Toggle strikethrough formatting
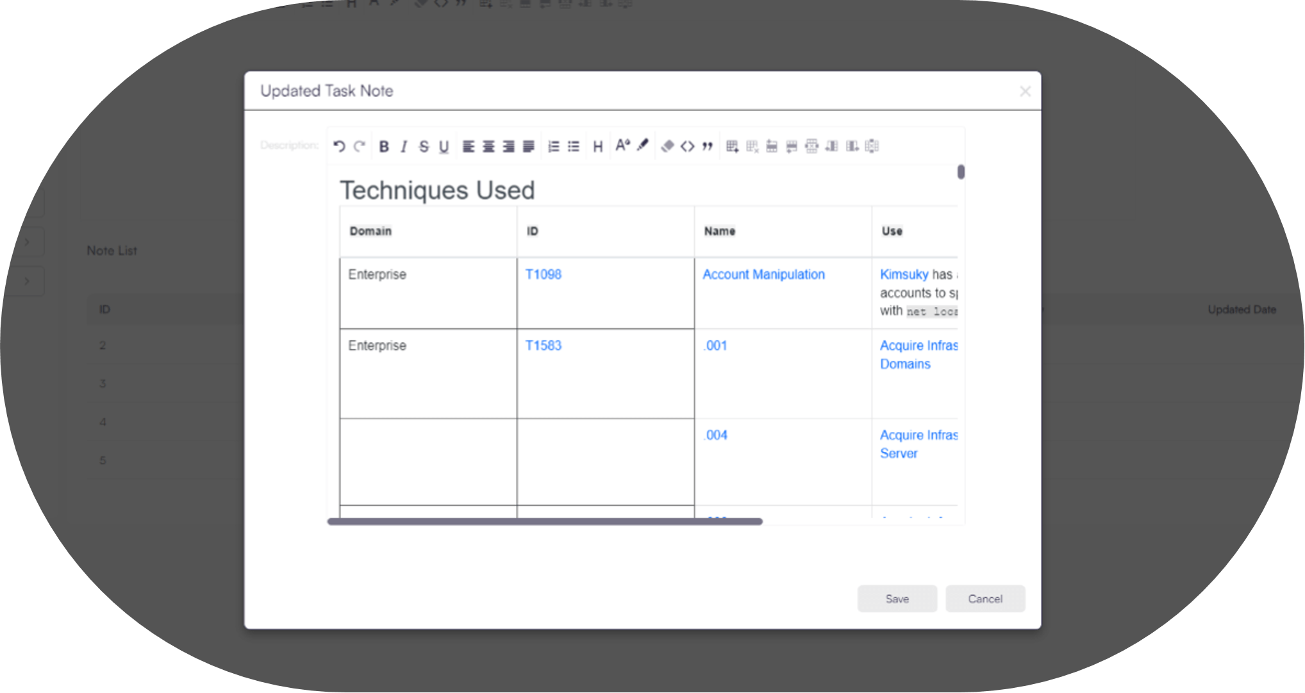1305x693 pixels. coord(424,146)
